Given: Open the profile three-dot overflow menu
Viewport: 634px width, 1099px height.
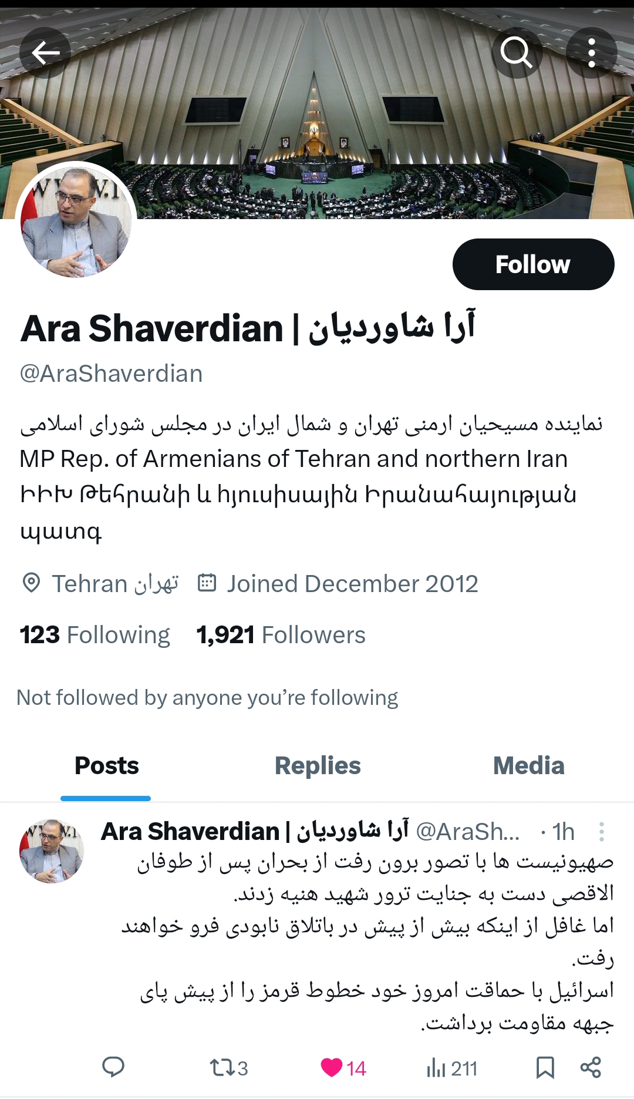Looking at the screenshot, I should [x=592, y=53].
